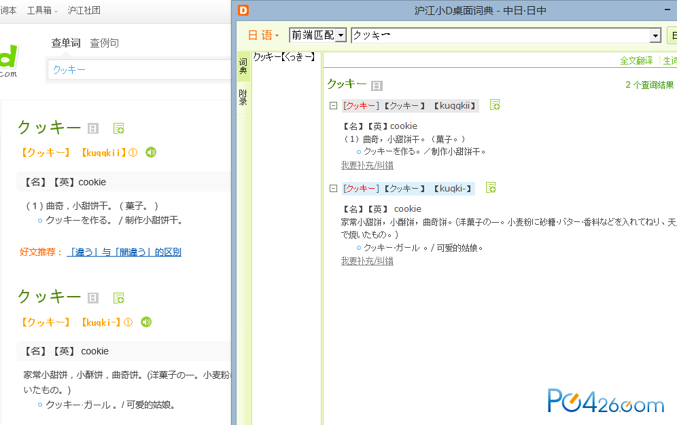Click the web page search field with クッキー
Viewport: 677px width, 425px height.
[x=139, y=69]
